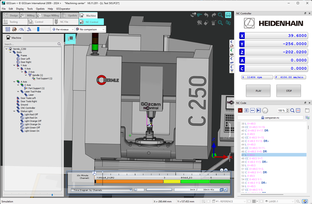The width and height of the screenshot is (312, 204).
Task: Select NC line 49 C X-49.5 Y+5. DR+
Action: (x=254, y=162)
